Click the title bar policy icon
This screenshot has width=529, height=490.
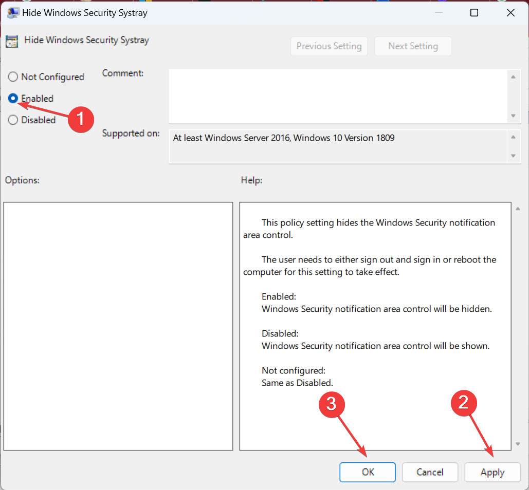[x=13, y=13]
